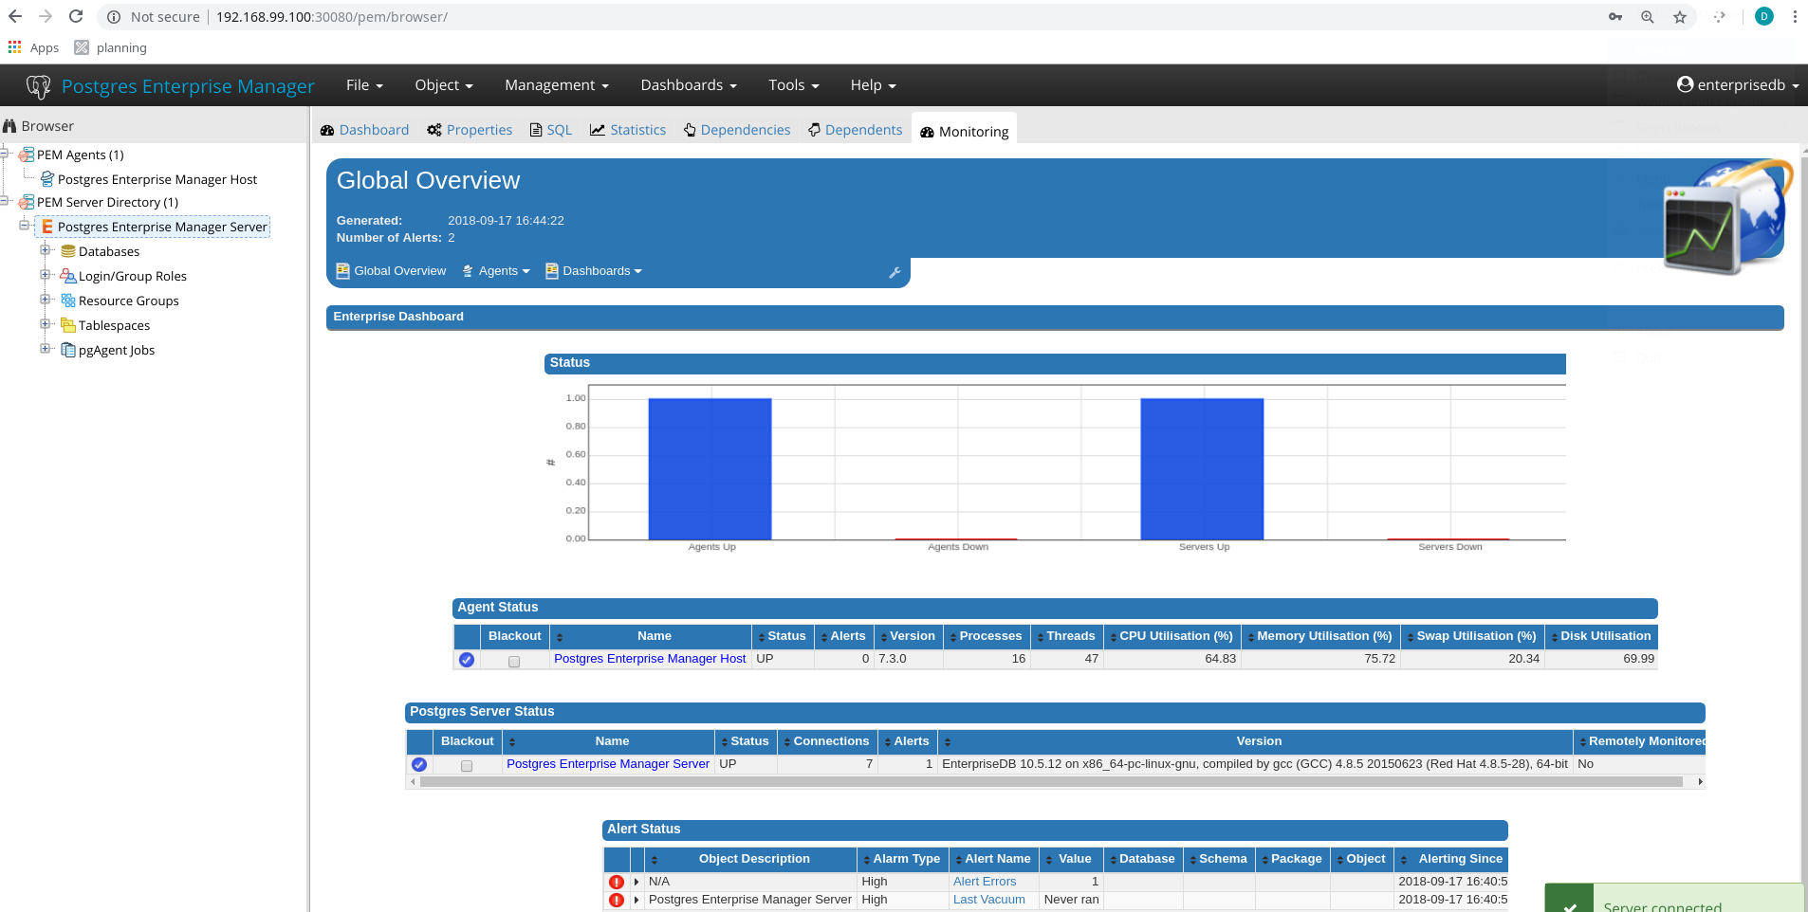The width and height of the screenshot is (1808, 912).
Task: Open the Dashboards dropdown in Global Overview bar
Action: pyautogui.click(x=594, y=271)
